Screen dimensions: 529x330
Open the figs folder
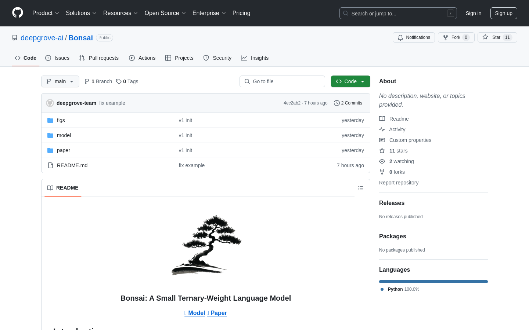coord(61,120)
